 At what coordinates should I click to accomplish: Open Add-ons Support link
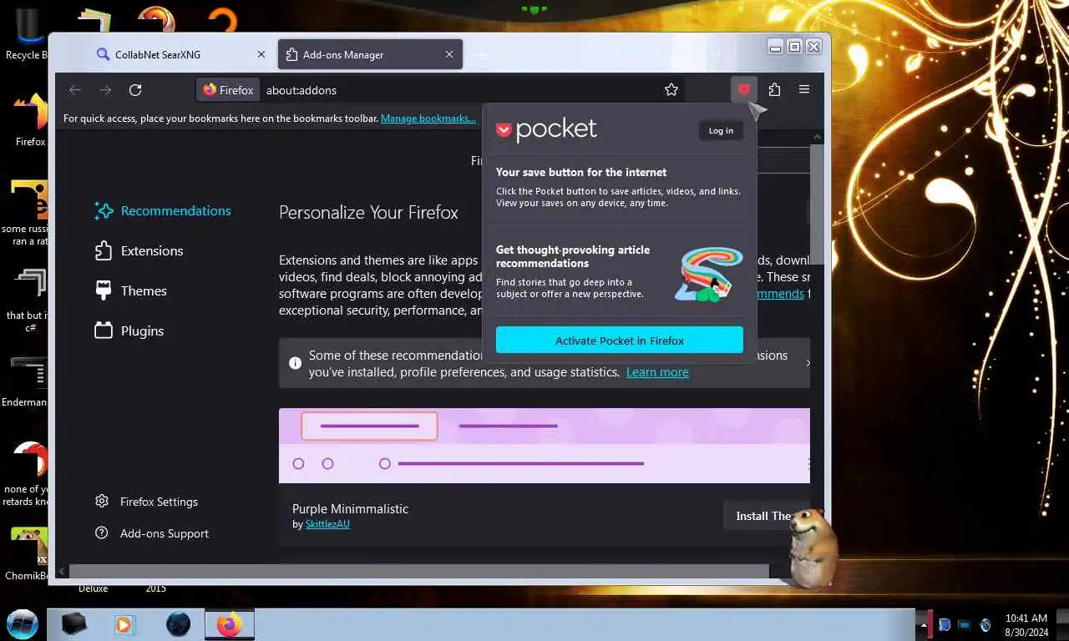[152, 533]
